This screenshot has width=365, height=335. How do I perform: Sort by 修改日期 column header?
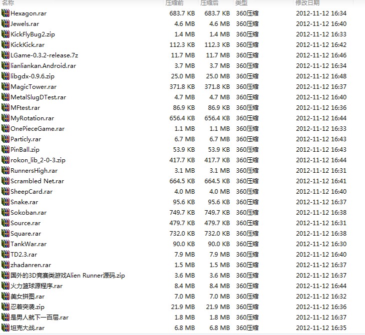click(x=307, y=3)
